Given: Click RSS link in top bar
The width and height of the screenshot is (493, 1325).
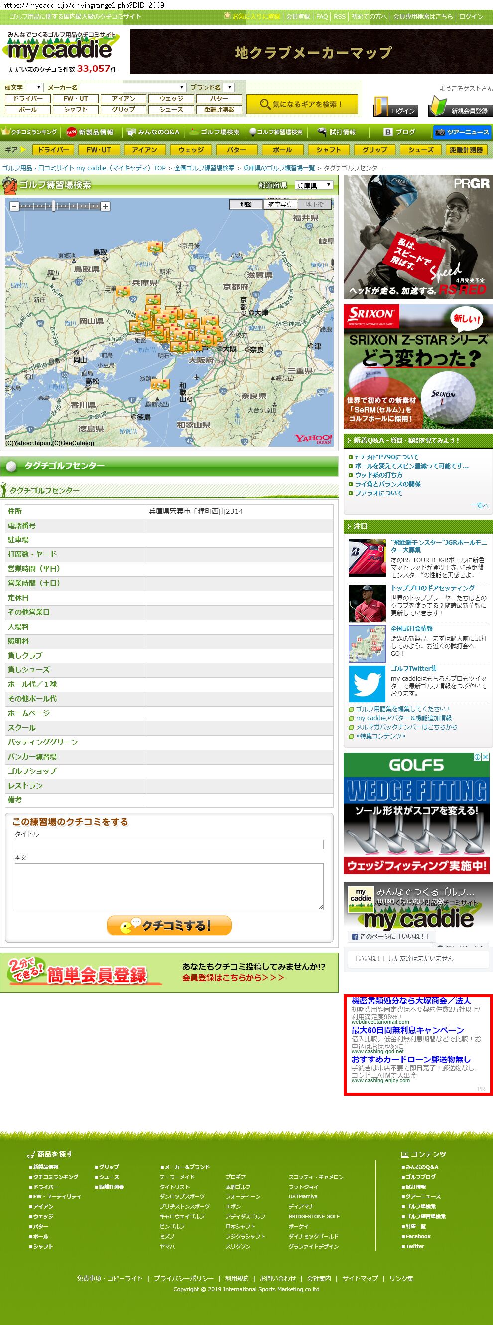Looking at the screenshot, I should point(339,17).
